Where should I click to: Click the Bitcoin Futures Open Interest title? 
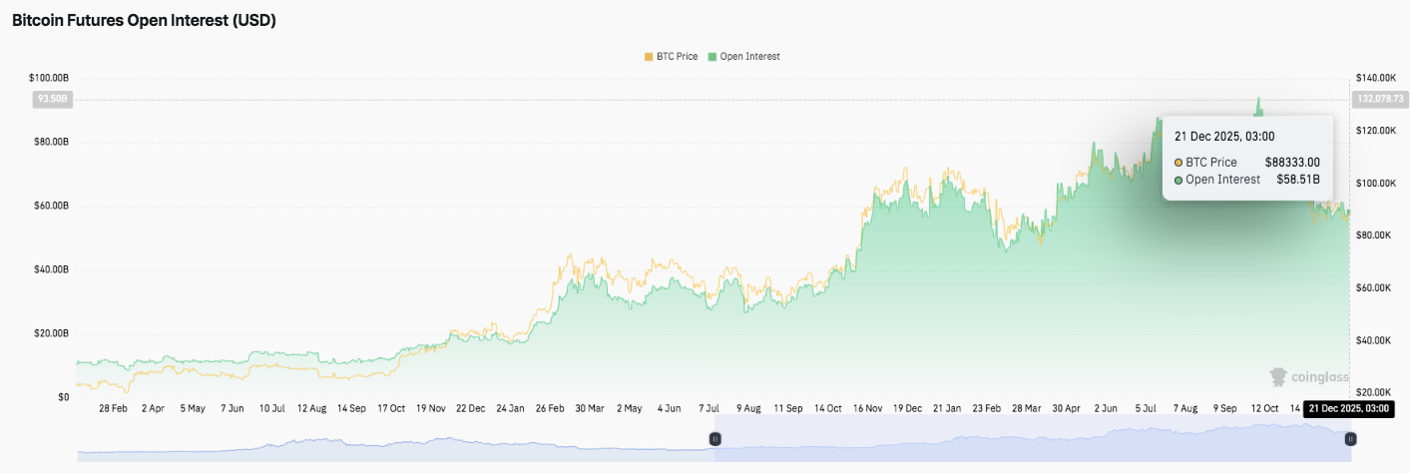pyautogui.click(x=144, y=20)
